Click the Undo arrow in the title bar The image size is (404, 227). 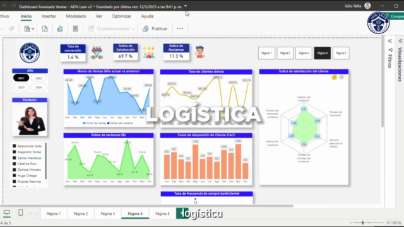tap(4, 6)
